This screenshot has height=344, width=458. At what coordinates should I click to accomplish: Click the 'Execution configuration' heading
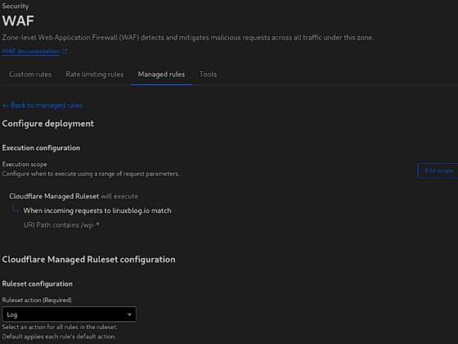click(x=41, y=148)
